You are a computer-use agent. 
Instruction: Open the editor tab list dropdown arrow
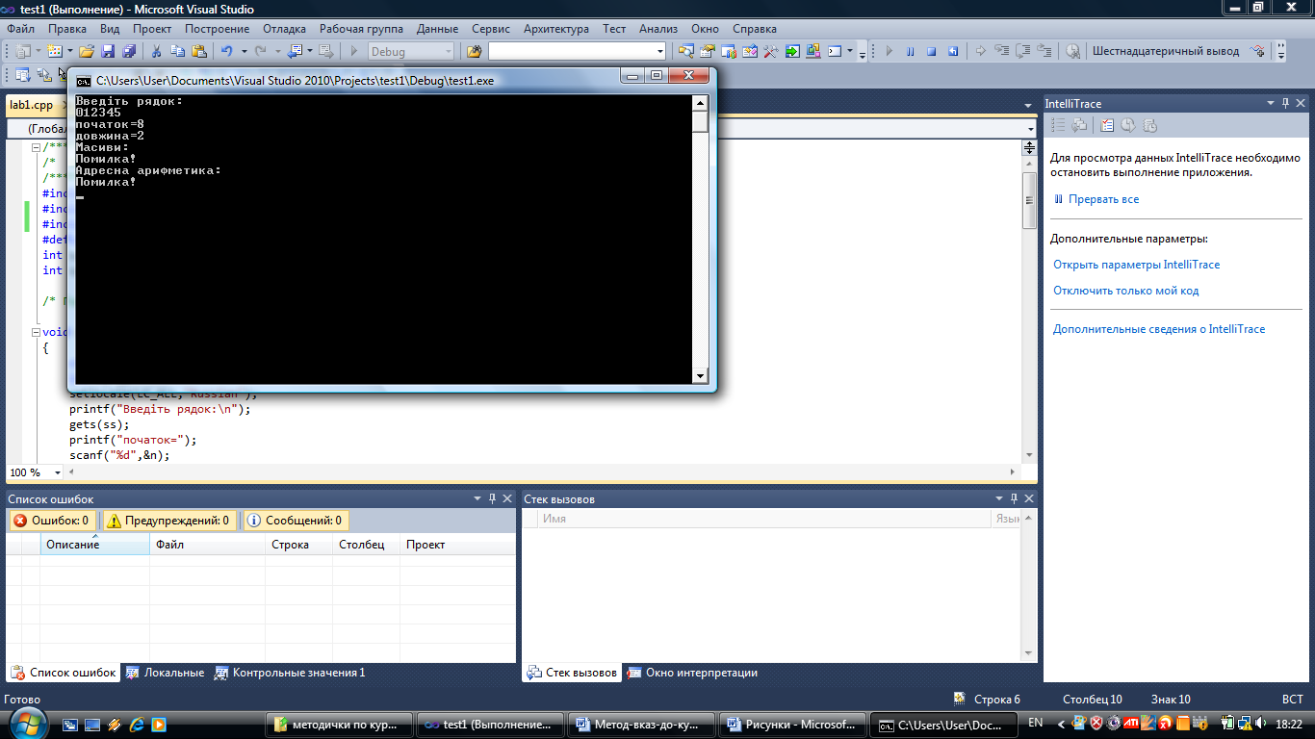pyautogui.click(x=1027, y=104)
